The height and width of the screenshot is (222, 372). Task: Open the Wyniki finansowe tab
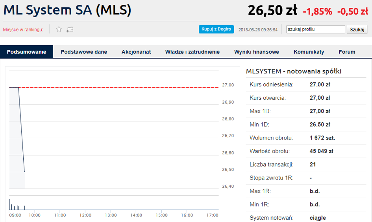coord(256,51)
